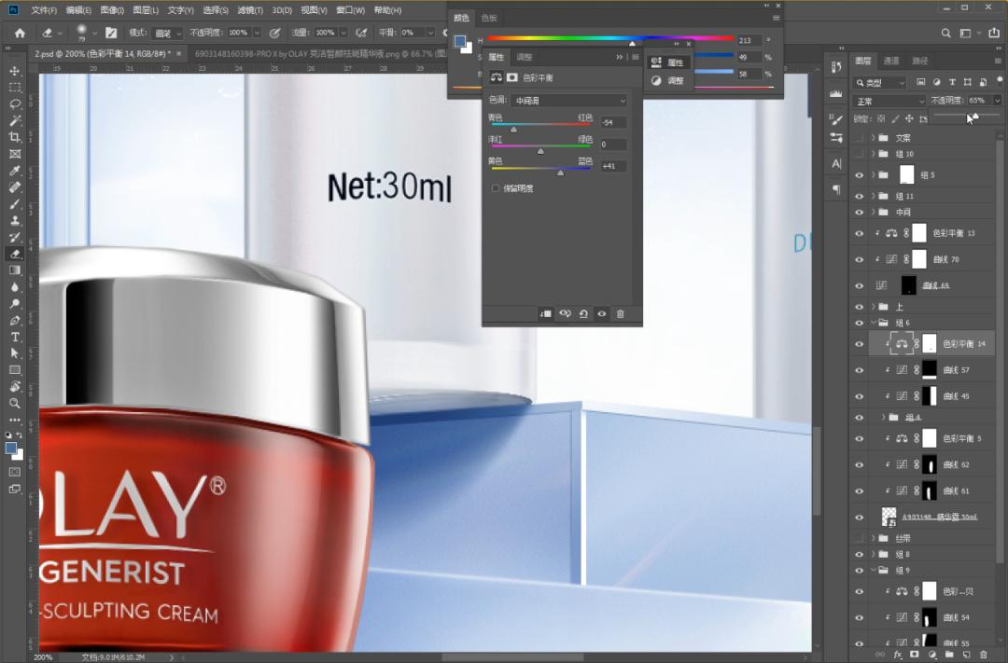This screenshot has width=1008, height=663.
Task: Switch to the 通道 tab
Action: pos(891,61)
